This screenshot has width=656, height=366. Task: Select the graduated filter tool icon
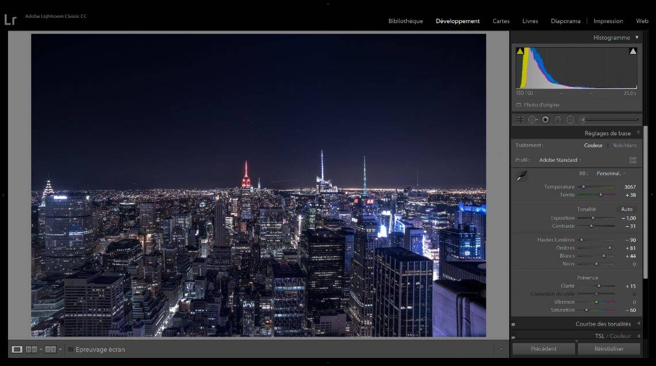(558, 120)
